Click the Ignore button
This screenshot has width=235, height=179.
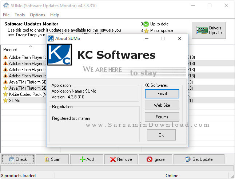(155, 159)
